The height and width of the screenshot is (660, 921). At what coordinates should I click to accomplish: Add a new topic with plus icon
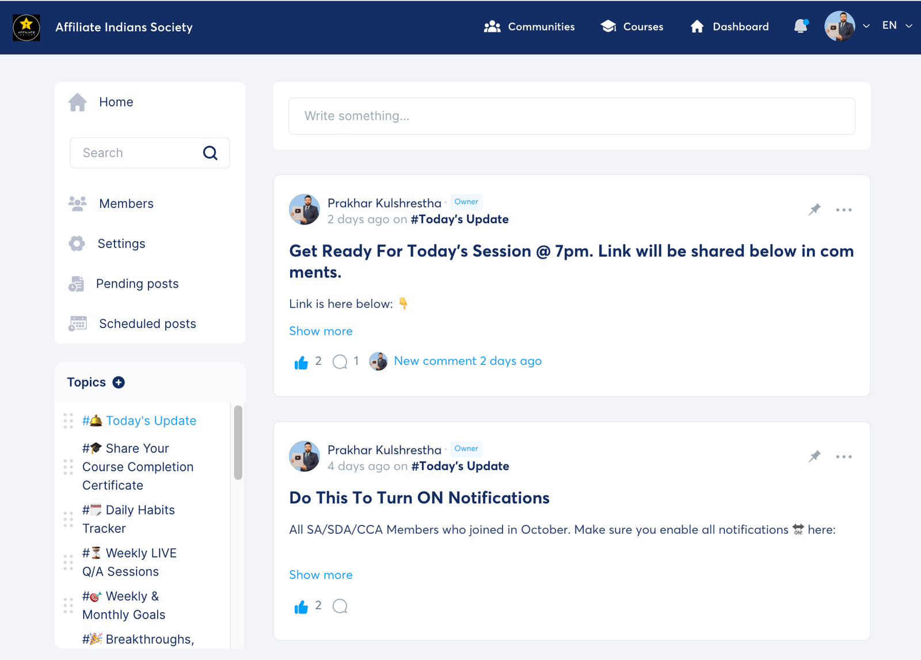[119, 383]
